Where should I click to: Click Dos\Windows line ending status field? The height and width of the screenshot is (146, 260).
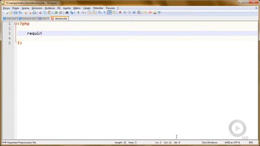(x=210, y=142)
